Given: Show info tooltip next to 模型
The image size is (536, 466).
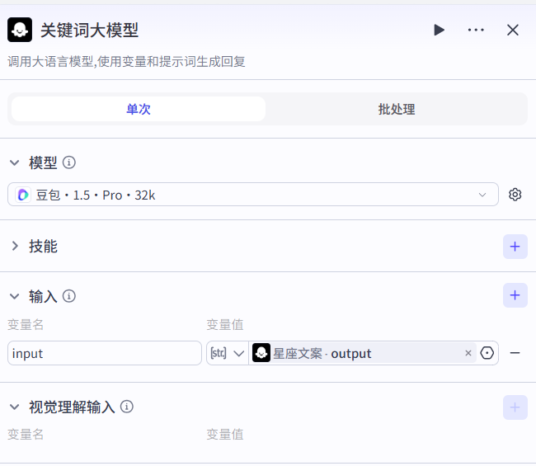Looking at the screenshot, I should click(69, 162).
